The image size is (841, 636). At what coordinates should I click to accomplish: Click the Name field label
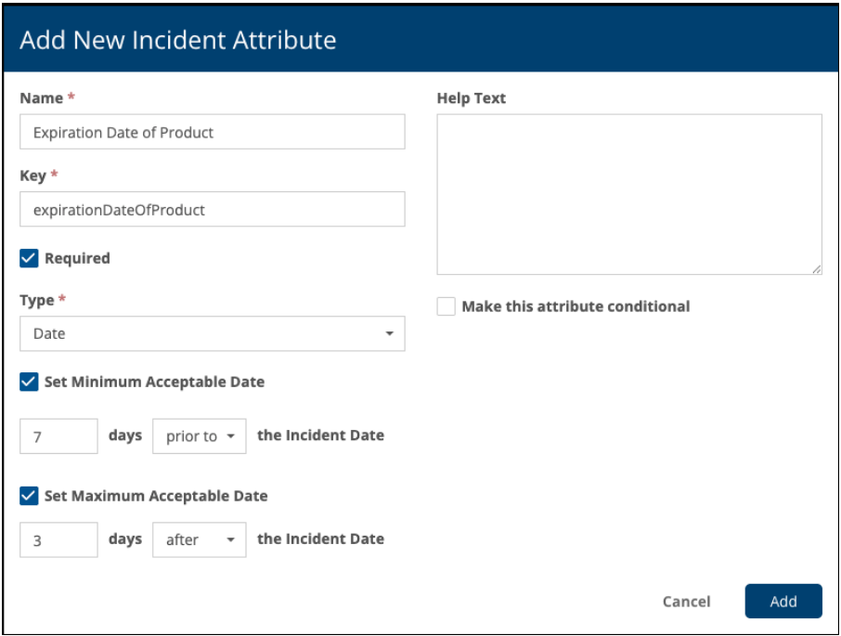click(41, 98)
